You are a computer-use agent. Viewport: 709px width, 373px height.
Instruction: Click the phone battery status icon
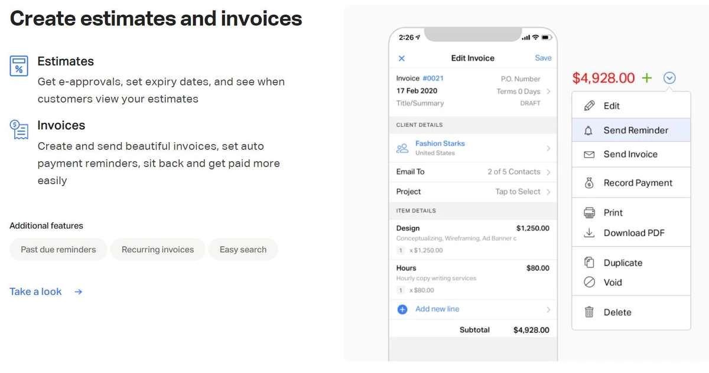coord(547,37)
